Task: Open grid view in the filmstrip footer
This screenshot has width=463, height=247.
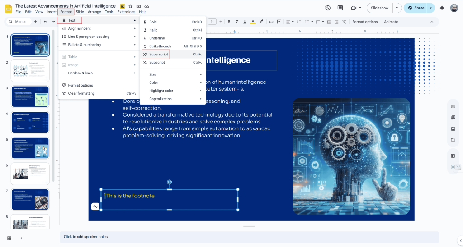Action: pos(9,238)
